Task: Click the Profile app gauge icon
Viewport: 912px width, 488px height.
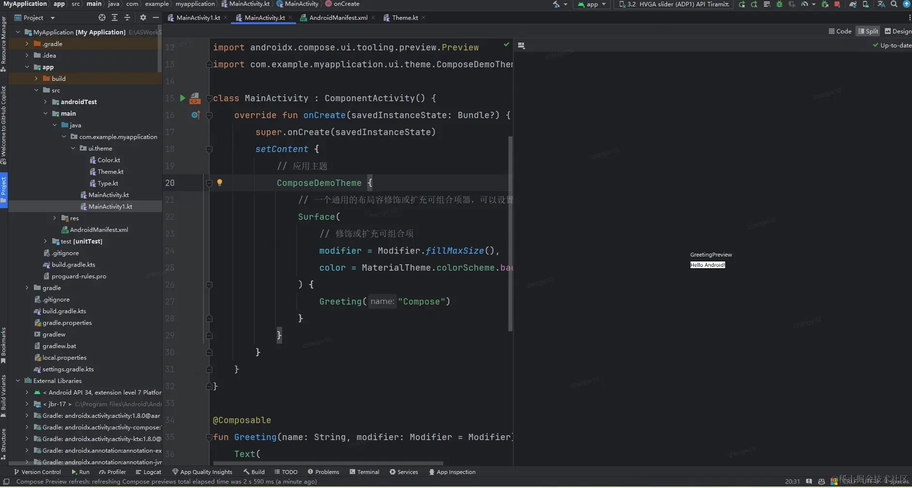Action: coord(805,4)
